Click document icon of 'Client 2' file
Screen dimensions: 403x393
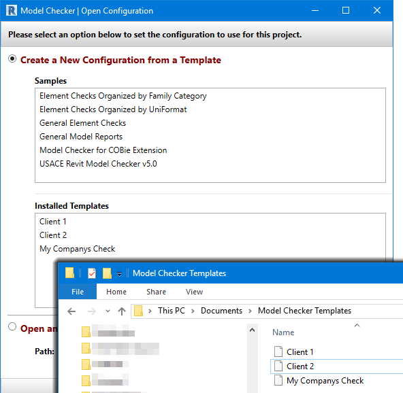tap(278, 366)
